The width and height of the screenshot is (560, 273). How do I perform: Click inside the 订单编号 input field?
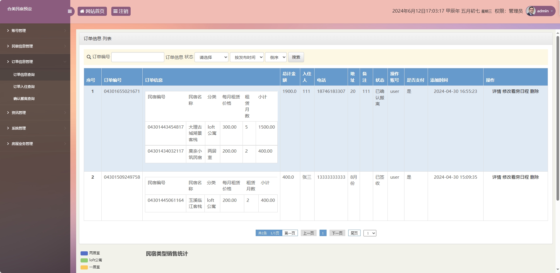(x=138, y=57)
